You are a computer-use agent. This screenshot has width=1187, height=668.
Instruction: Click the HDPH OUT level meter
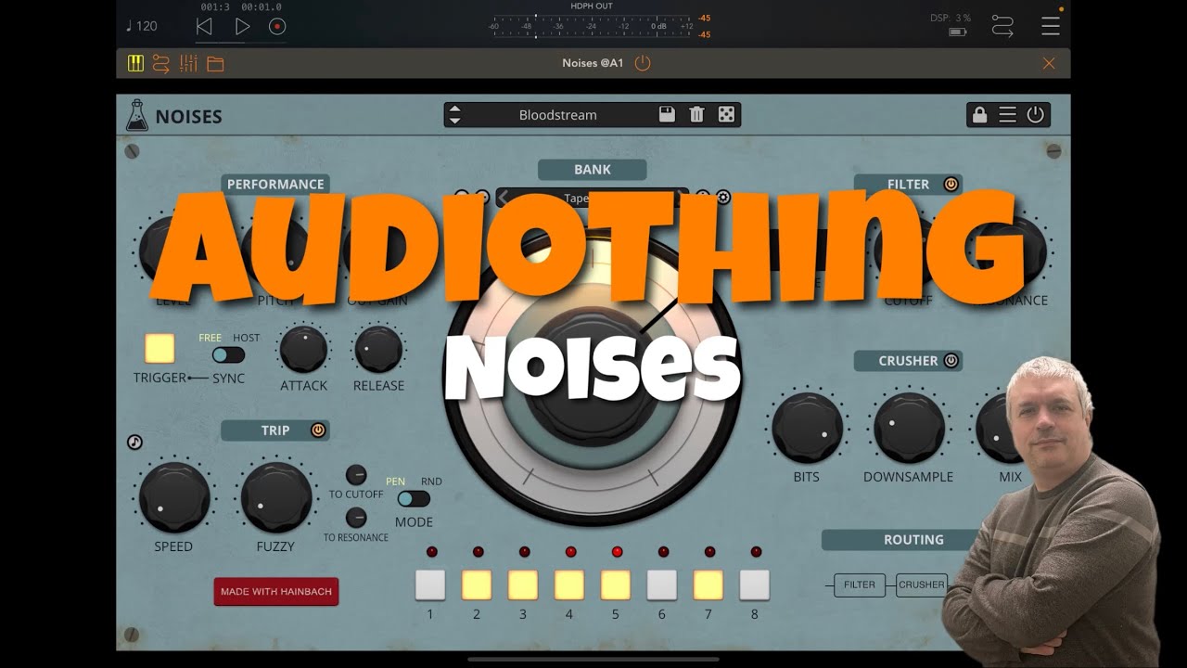[x=592, y=25]
